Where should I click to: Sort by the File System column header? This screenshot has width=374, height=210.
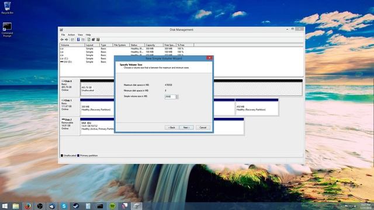(x=121, y=45)
